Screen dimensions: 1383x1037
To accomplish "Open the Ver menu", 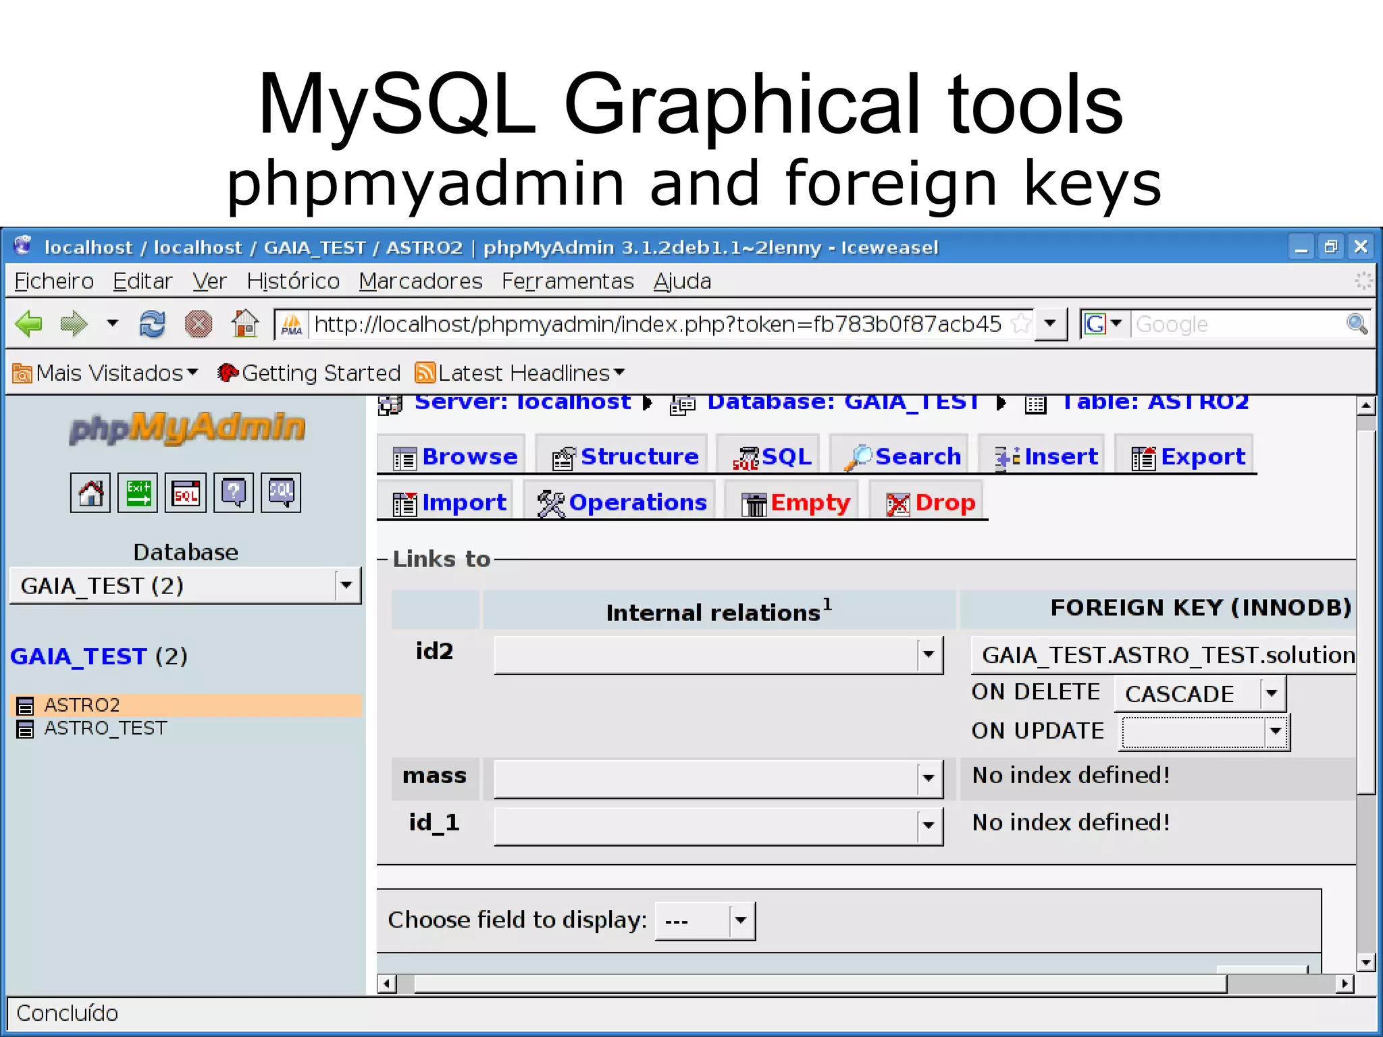I will (x=209, y=281).
